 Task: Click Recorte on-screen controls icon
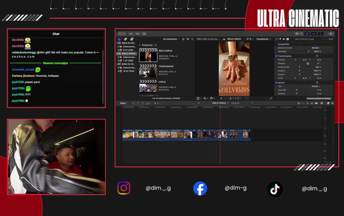point(317,82)
